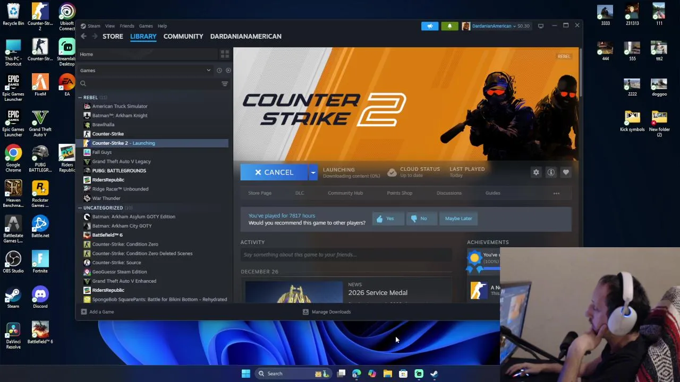The image size is (680, 382).
Task: Launch OBS Studio from desktop
Action: pos(13,261)
